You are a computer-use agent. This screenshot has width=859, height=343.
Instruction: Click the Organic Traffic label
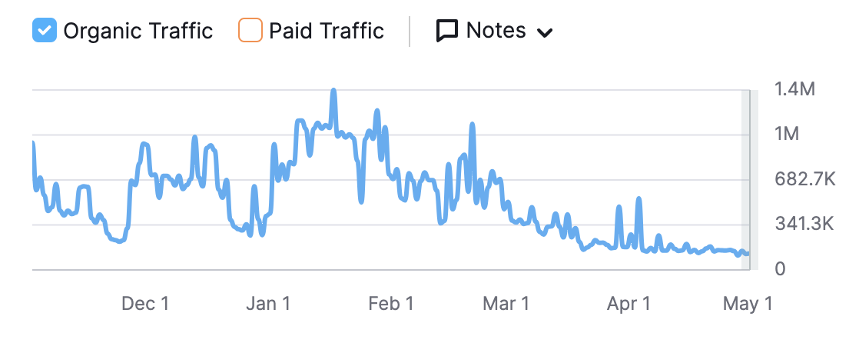[138, 31]
